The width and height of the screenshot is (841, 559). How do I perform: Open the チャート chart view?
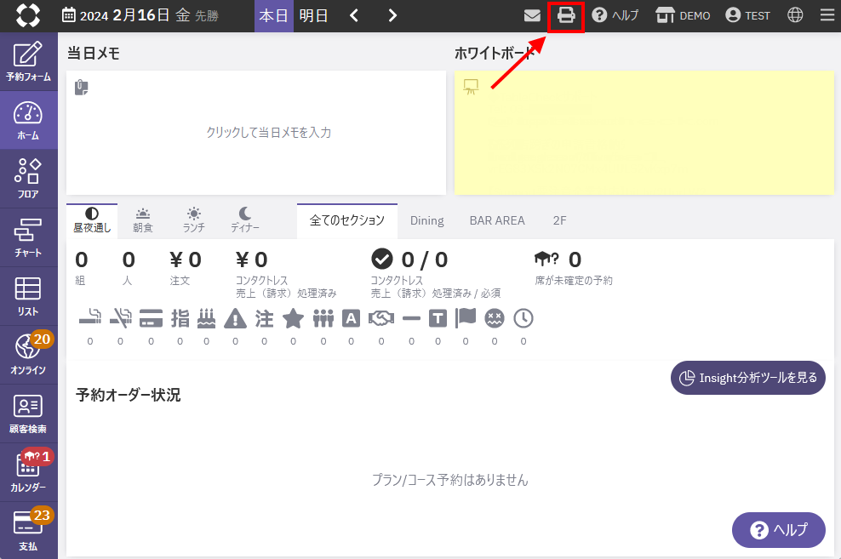[x=28, y=238]
